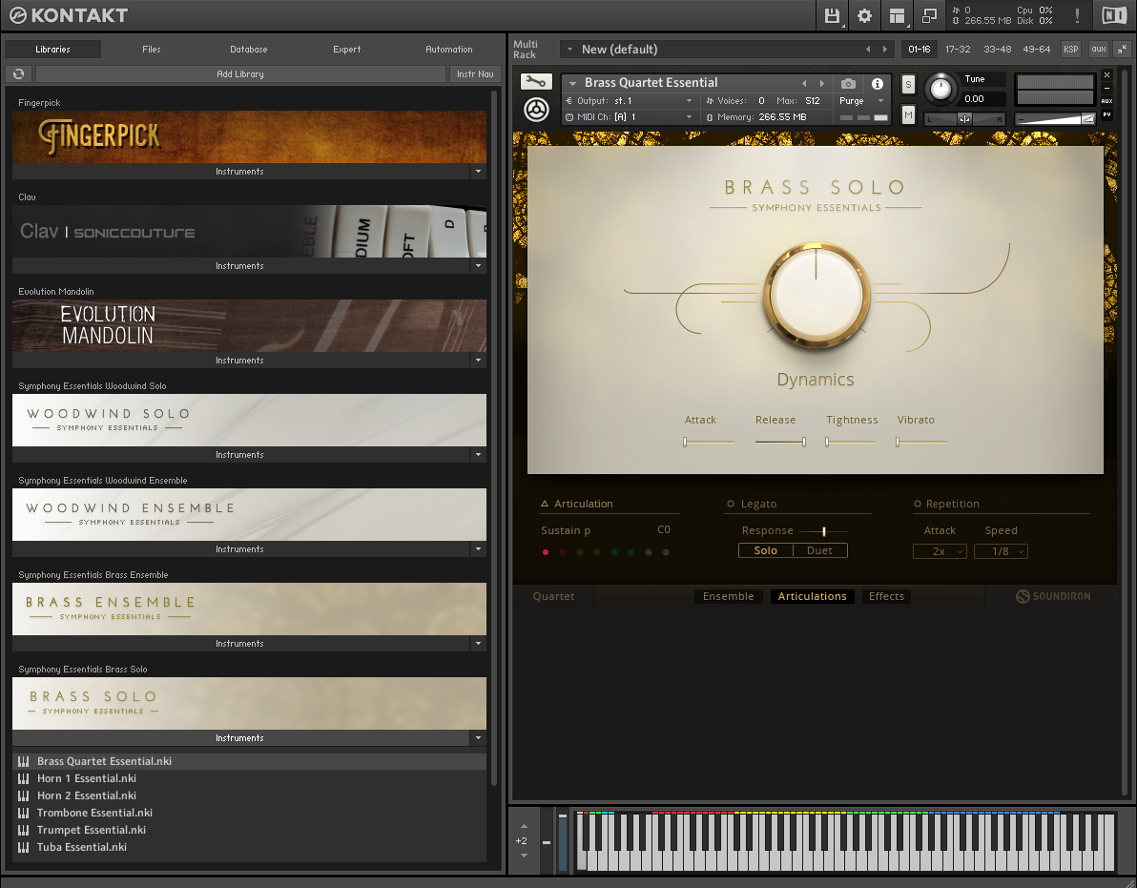Click the NI logo button
This screenshot has width=1137, height=888.
click(1114, 15)
